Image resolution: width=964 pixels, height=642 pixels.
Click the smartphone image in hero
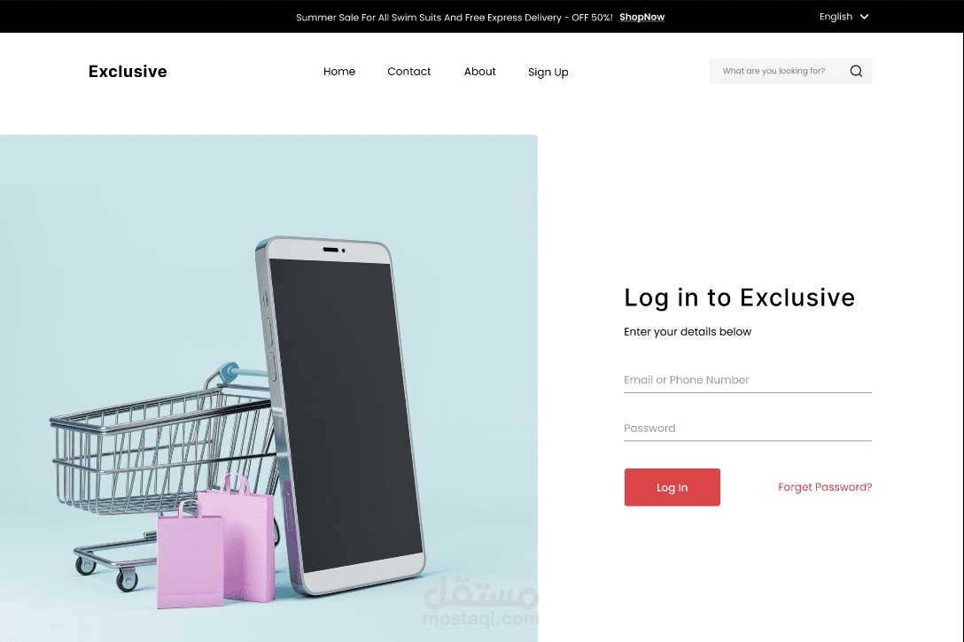click(x=340, y=415)
